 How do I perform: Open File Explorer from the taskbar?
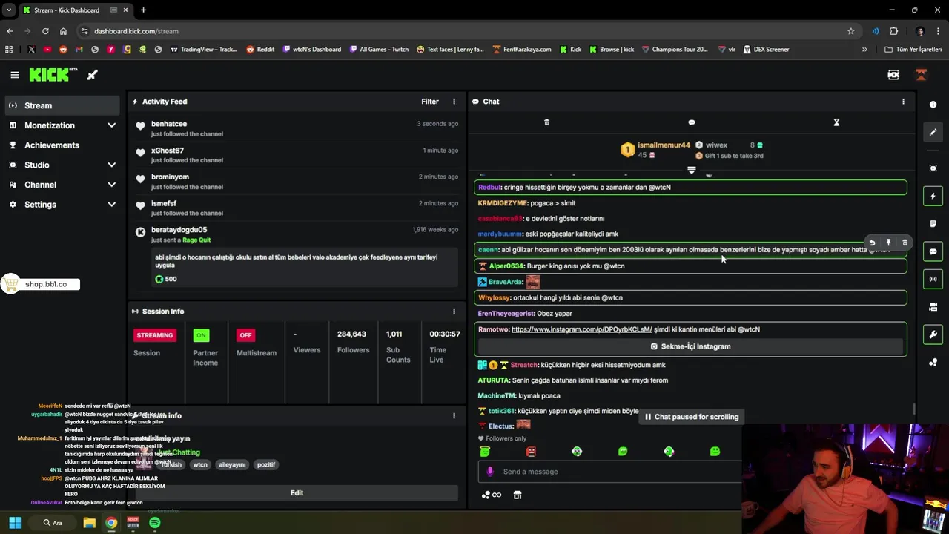89,523
